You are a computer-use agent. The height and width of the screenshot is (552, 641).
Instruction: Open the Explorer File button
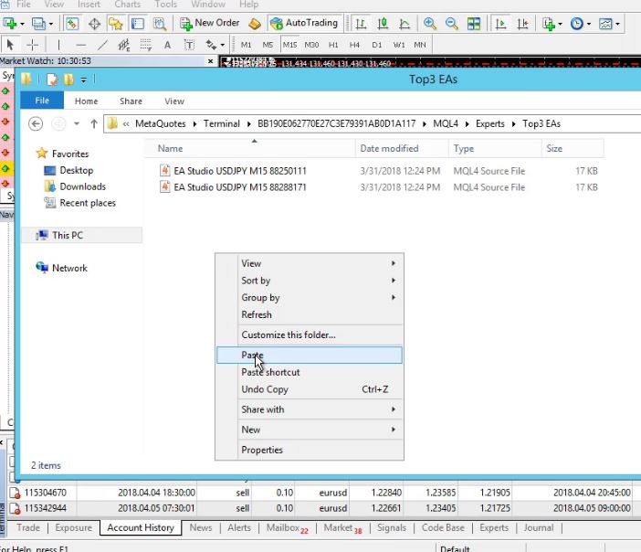(x=42, y=101)
